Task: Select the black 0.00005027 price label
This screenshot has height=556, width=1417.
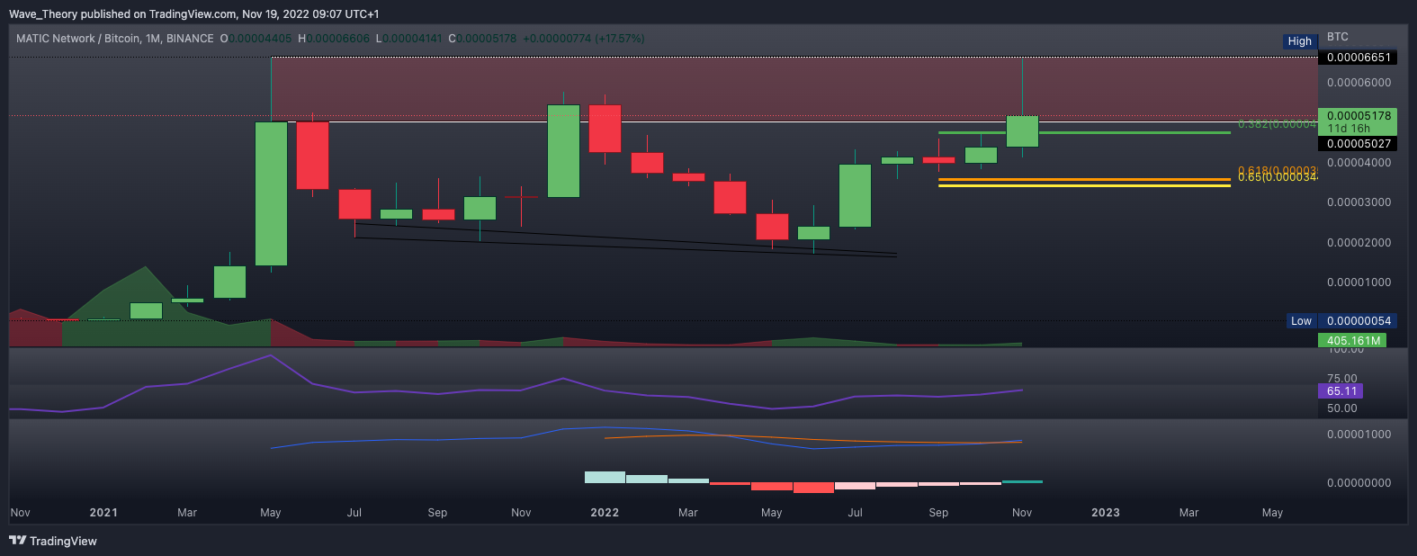Action: pyautogui.click(x=1359, y=144)
